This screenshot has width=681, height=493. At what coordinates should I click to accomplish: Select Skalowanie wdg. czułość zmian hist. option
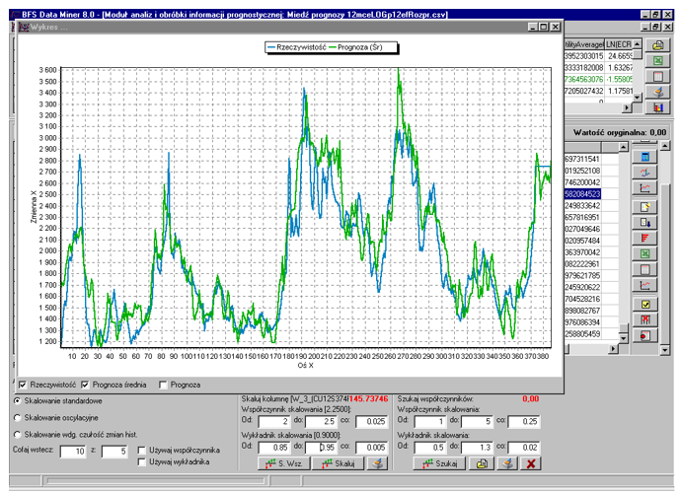[x=18, y=435]
